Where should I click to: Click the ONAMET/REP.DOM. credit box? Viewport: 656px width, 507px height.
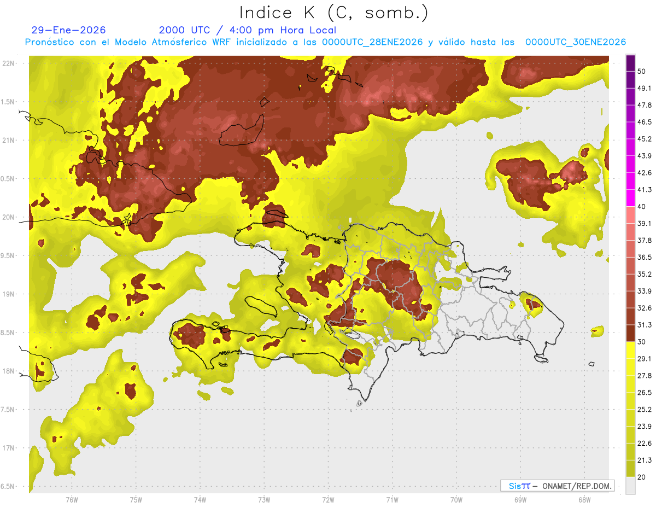click(x=557, y=486)
